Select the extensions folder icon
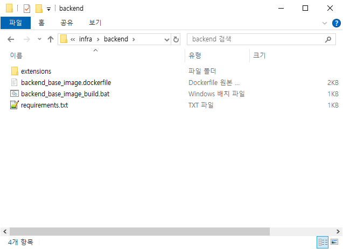The image size is (343, 249). tap(15, 71)
